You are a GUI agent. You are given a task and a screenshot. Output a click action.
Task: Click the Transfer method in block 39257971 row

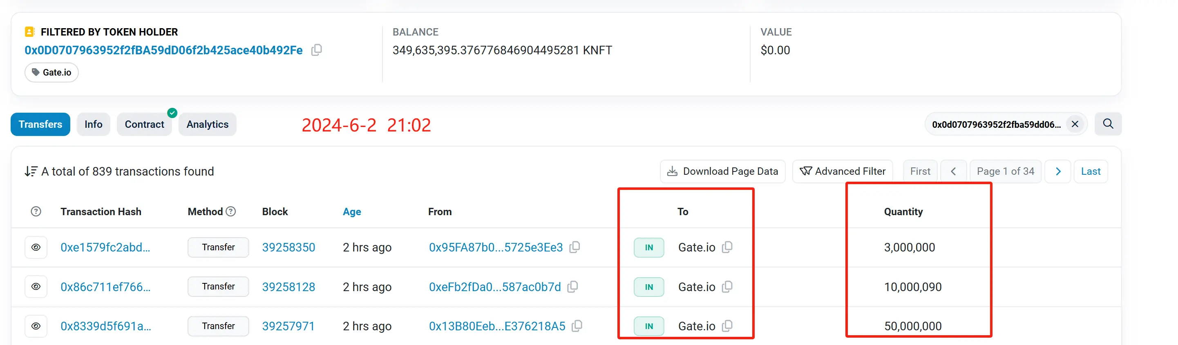click(218, 326)
